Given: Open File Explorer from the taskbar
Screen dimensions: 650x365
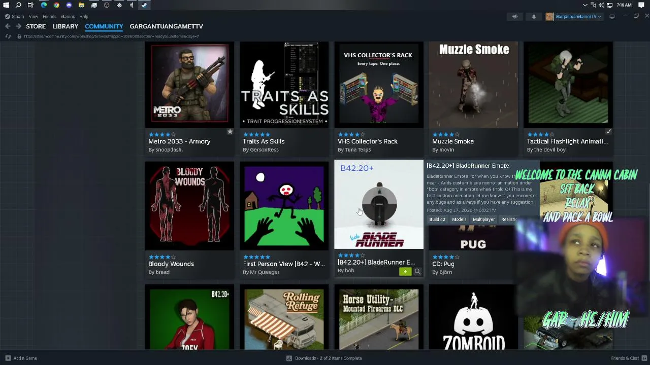Looking at the screenshot, I should (x=81, y=5).
